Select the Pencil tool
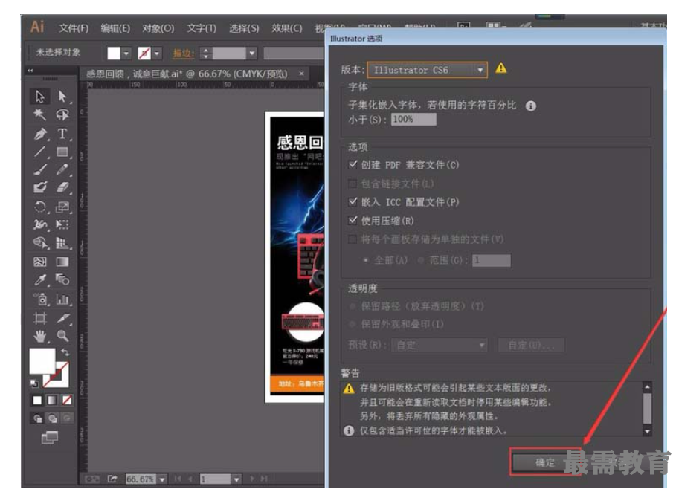Screen dimensions: 676x492 click(x=62, y=169)
